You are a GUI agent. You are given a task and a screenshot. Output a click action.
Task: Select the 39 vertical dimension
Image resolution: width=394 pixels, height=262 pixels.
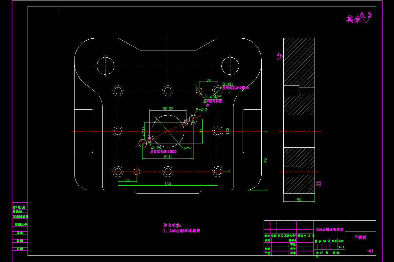pyautogui.click(x=201, y=131)
